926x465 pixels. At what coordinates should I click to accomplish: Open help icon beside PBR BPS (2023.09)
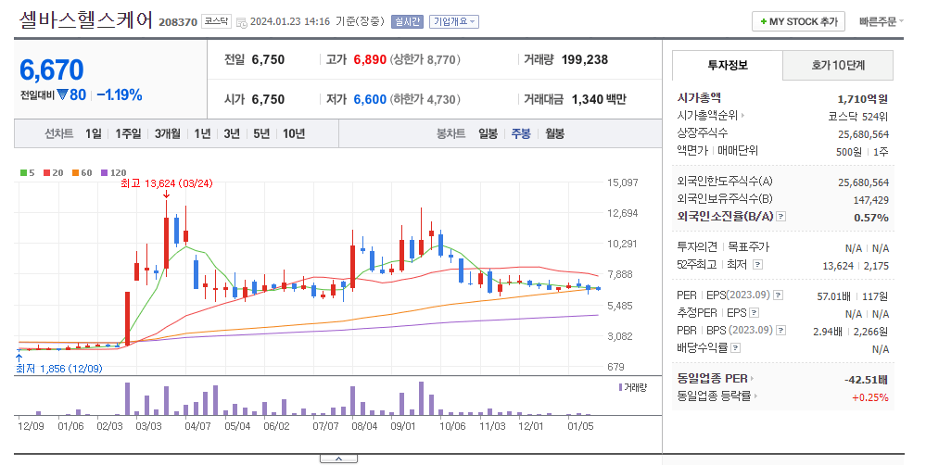click(x=781, y=331)
